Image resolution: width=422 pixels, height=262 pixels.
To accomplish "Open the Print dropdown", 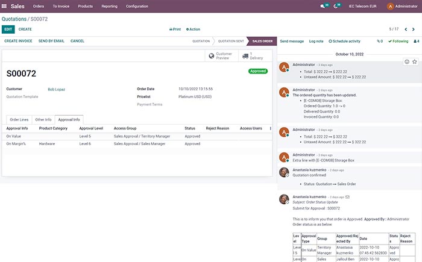I will tap(175, 29).
